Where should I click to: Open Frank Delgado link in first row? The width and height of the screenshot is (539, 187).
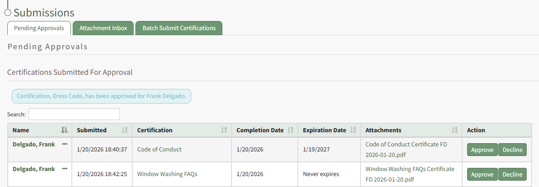[34, 144]
